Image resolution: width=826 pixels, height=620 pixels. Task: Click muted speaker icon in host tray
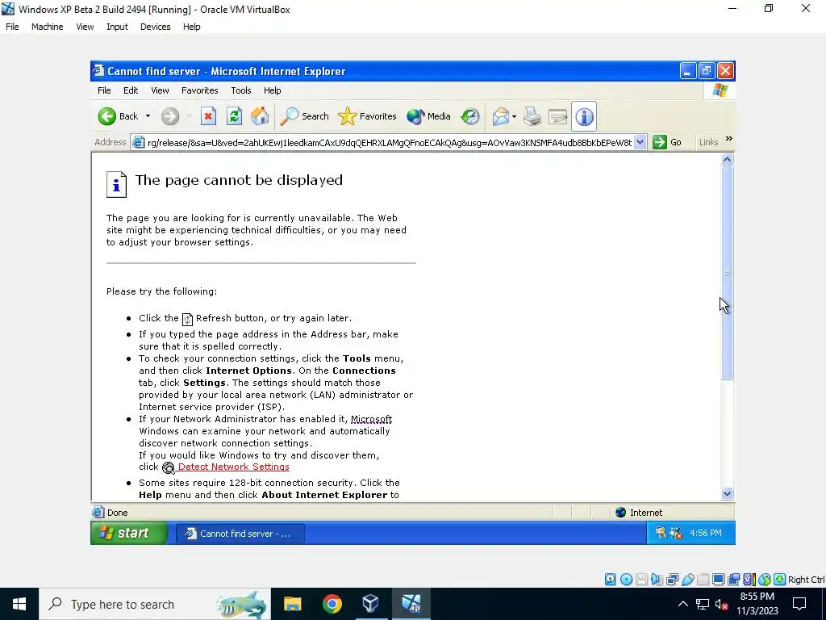pyautogui.click(x=722, y=604)
